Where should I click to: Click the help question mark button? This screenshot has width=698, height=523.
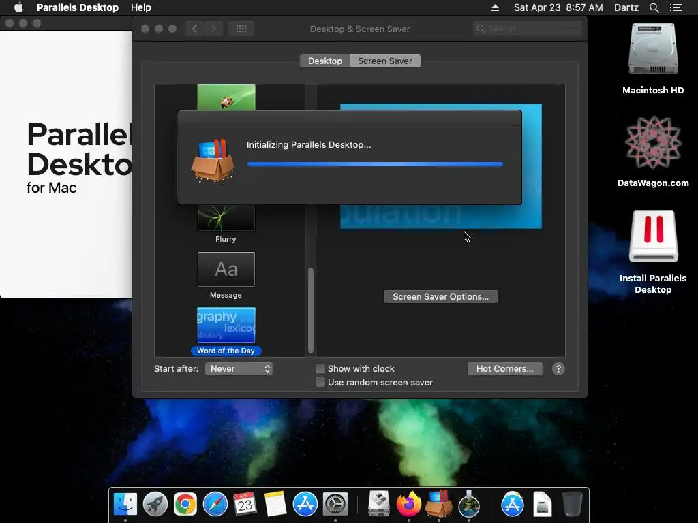558,368
